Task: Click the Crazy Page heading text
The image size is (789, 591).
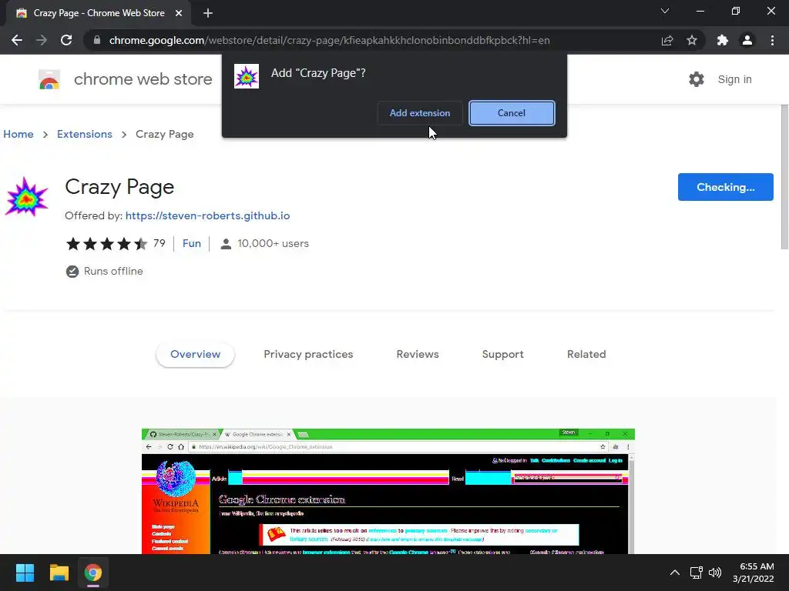Action: [119, 187]
